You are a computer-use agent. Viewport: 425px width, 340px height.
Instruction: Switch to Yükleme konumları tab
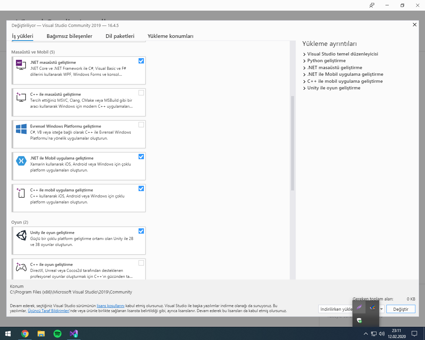(170, 36)
